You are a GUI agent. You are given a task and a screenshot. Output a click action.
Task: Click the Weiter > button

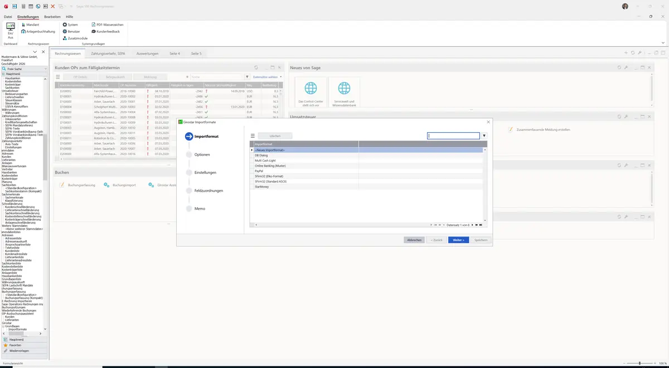[458, 240]
